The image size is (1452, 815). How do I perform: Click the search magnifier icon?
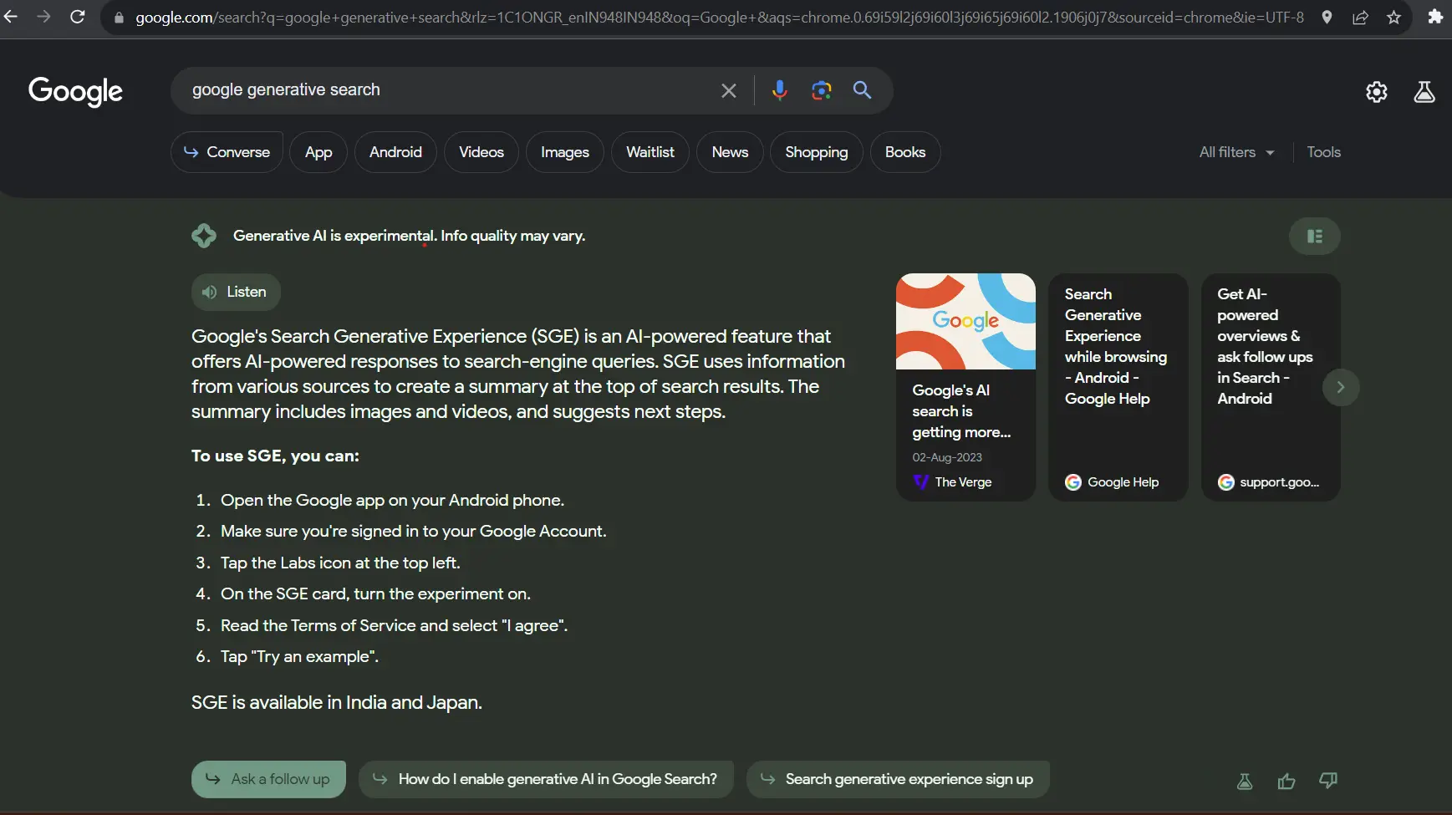pos(862,90)
